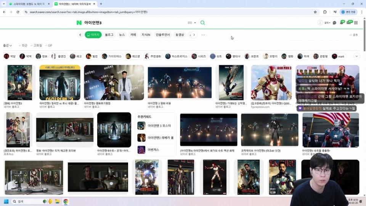
Task: Open the on-screen keyboard icon in search box
Action: click(x=190, y=23)
